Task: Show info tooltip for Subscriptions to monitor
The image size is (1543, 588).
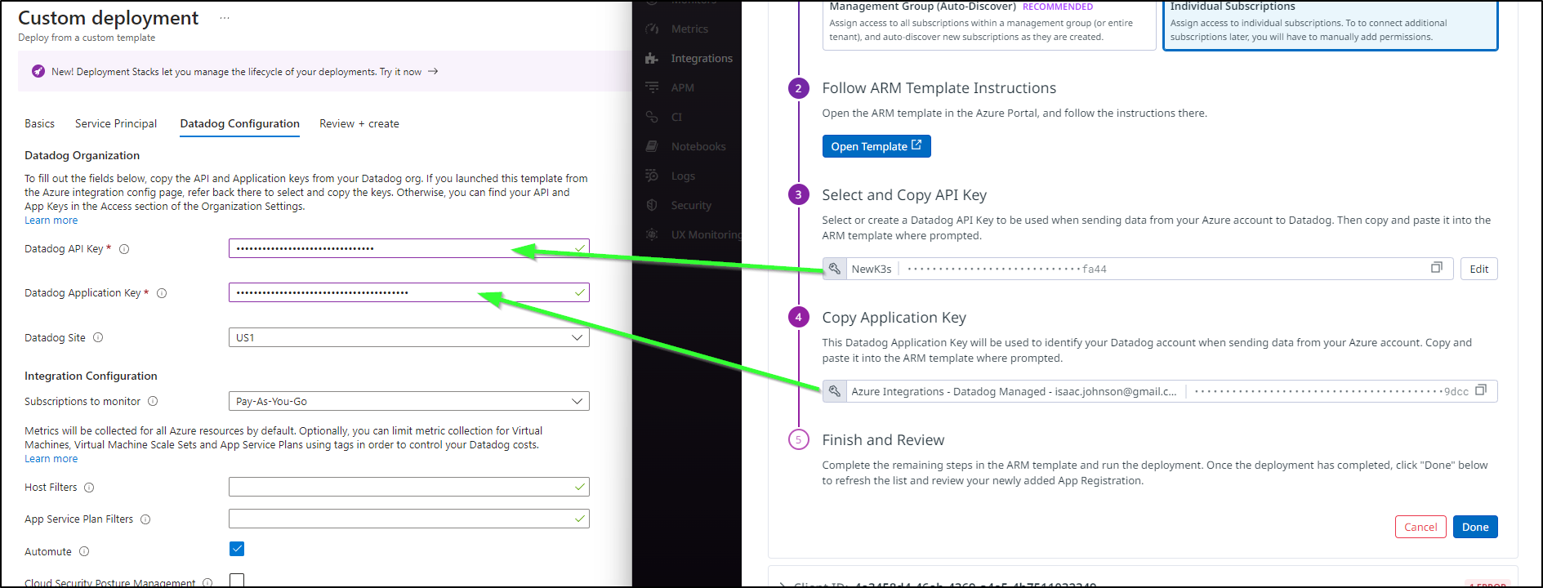Action: tap(153, 401)
